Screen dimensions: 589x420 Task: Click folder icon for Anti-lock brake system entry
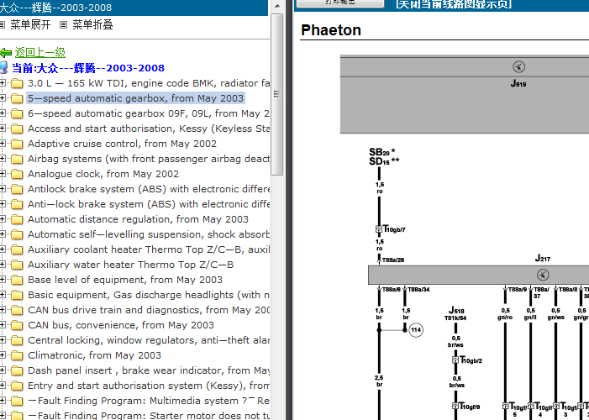click(x=17, y=204)
